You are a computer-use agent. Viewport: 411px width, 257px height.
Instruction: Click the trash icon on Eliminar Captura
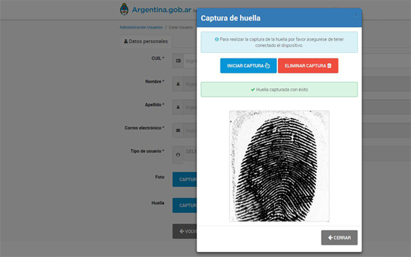(x=329, y=66)
